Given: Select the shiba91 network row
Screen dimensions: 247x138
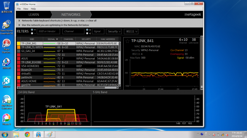Looking at the screenshot, I should [x=68, y=73].
